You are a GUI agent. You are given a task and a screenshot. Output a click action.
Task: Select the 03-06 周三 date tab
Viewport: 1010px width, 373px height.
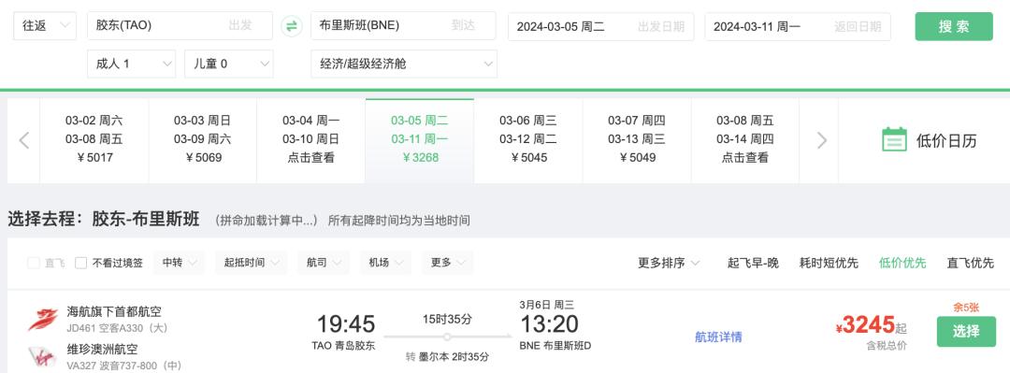pos(528,140)
